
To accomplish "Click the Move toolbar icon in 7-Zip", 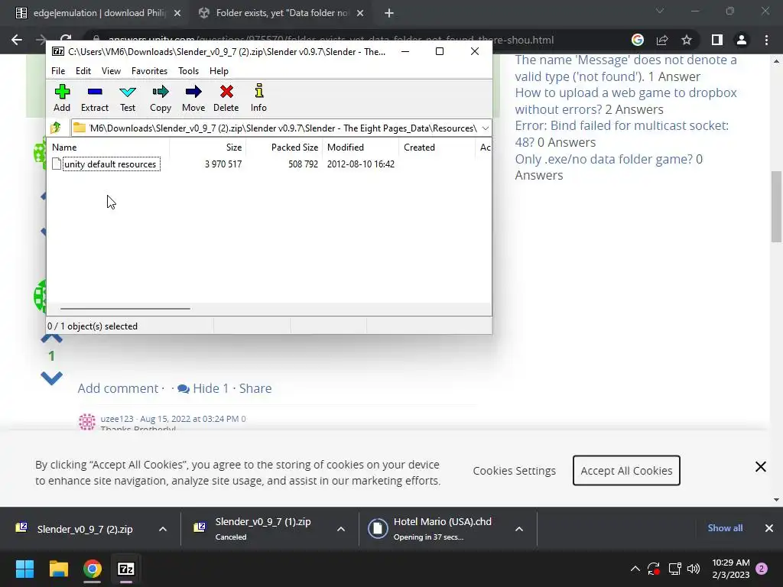I will pos(193,98).
